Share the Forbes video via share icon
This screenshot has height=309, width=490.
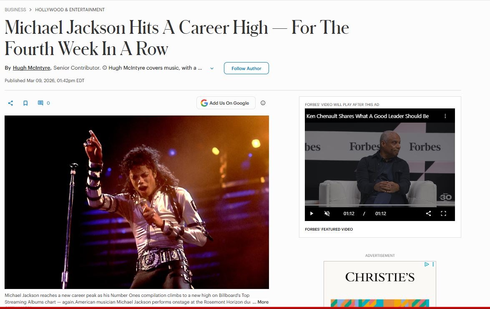(428, 214)
